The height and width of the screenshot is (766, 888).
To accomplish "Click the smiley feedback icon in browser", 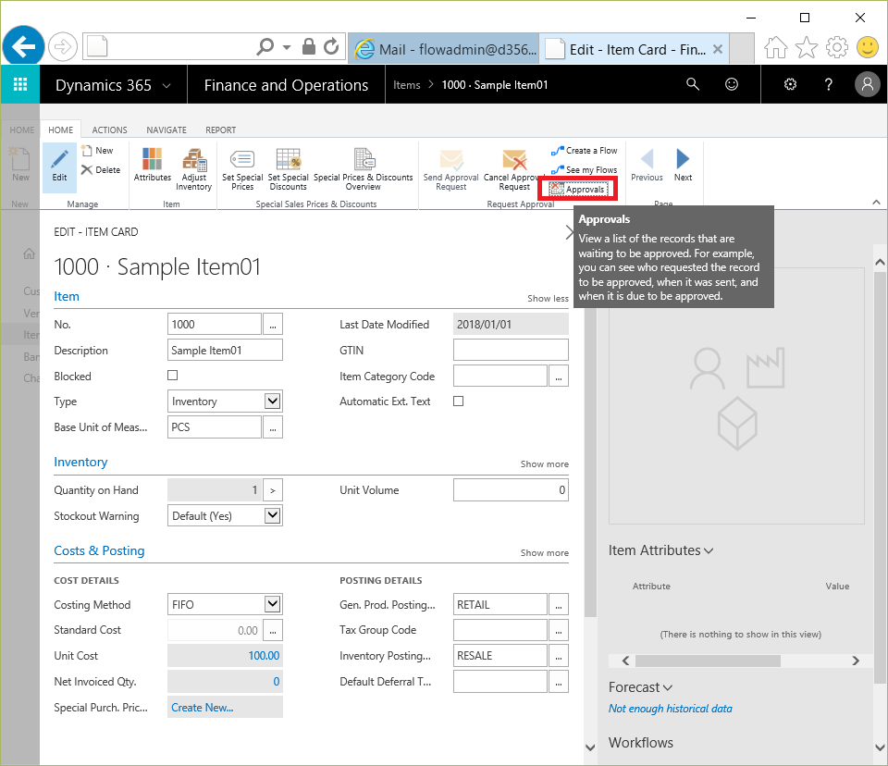I will pos(867,47).
